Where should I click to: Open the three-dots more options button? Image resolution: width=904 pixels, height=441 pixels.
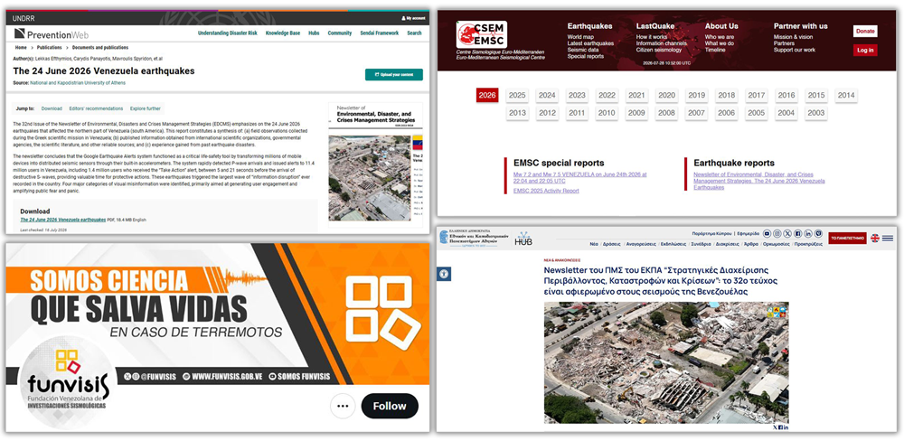click(343, 406)
